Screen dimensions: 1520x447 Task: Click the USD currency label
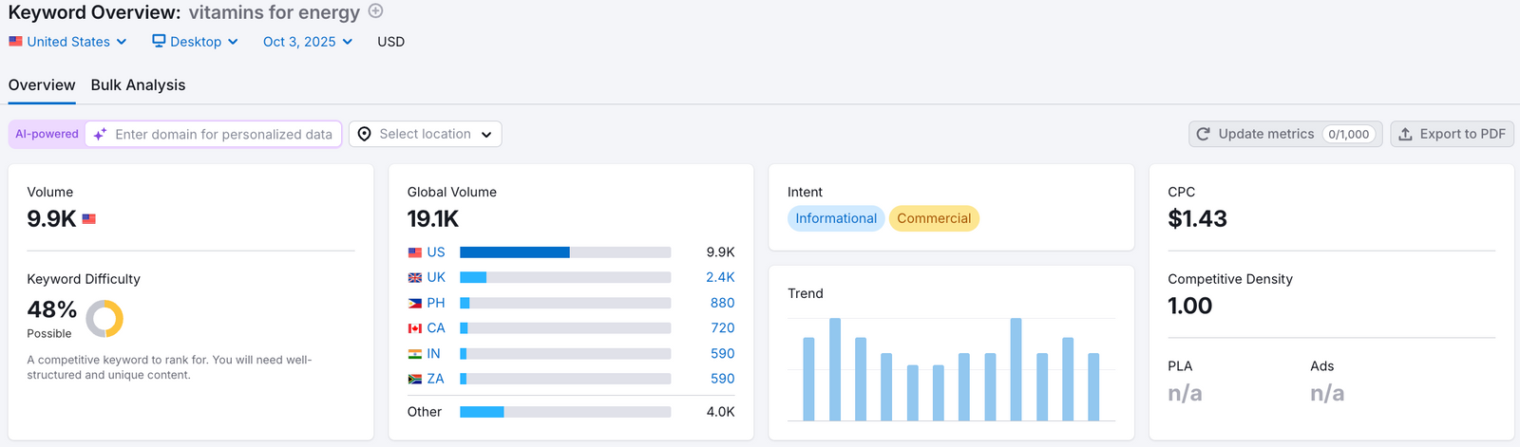pyautogui.click(x=390, y=42)
